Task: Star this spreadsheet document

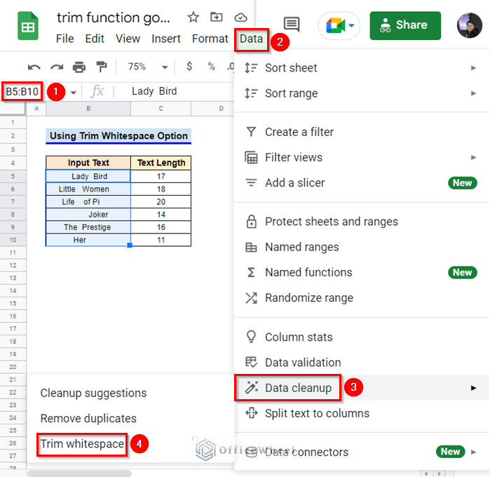Action: tap(193, 18)
